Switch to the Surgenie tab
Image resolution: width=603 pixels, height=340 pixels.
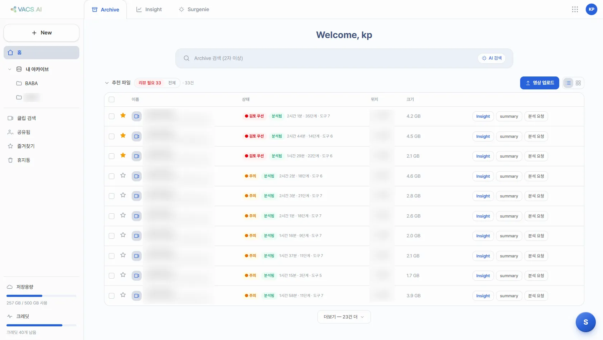point(194,9)
